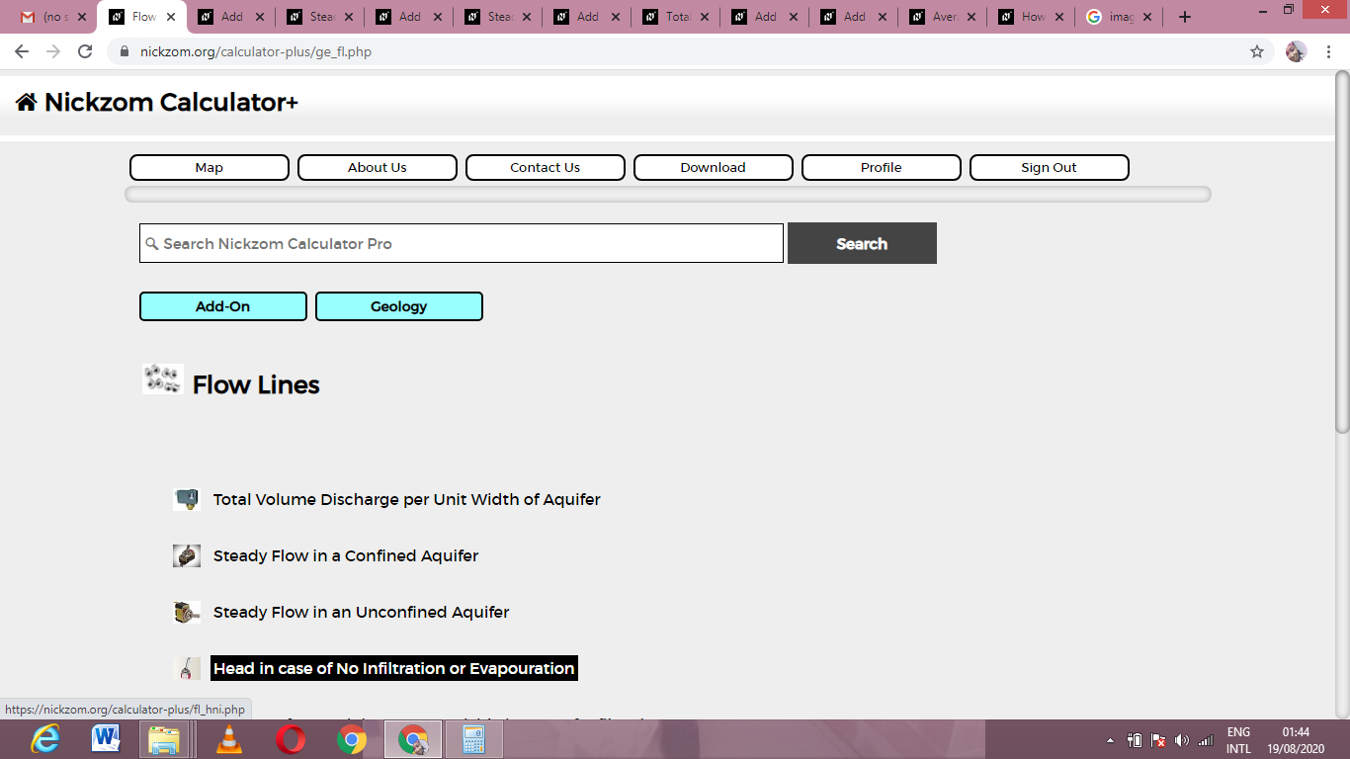The height and width of the screenshot is (759, 1350).
Task: Open Microsoft Word from taskbar
Action: coord(106,739)
